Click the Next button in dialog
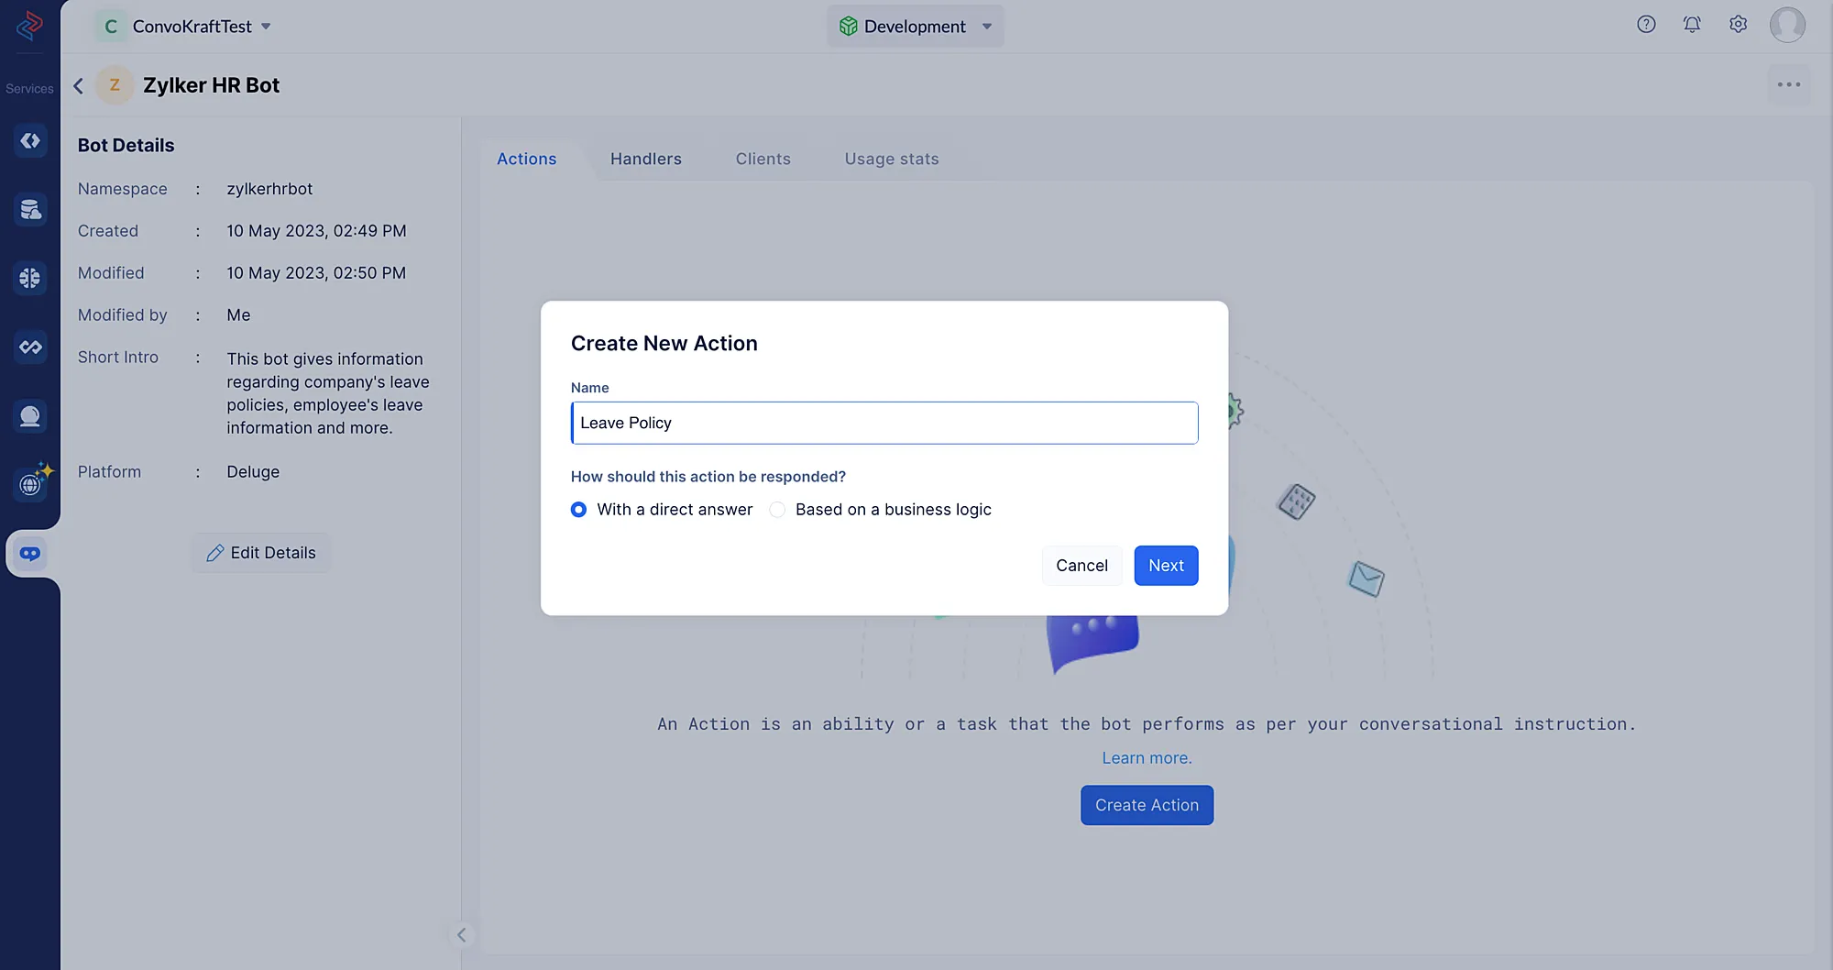The width and height of the screenshot is (1833, 970). tap(1166, 566)
